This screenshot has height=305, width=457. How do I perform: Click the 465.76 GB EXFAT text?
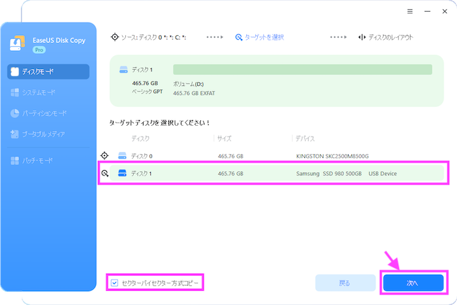coord(194,93)
